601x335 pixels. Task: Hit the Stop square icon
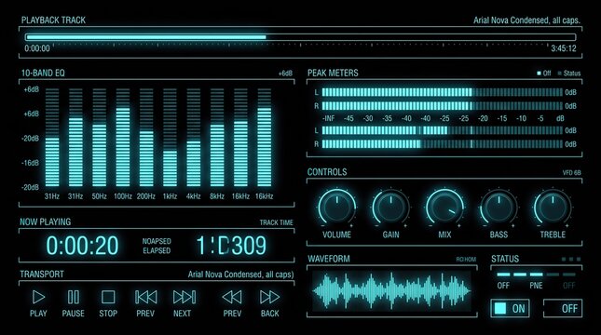(108, 297)
